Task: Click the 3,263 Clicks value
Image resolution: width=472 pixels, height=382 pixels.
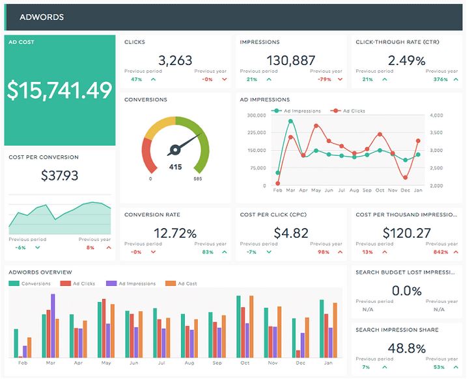Action: [x=175, y=60]
